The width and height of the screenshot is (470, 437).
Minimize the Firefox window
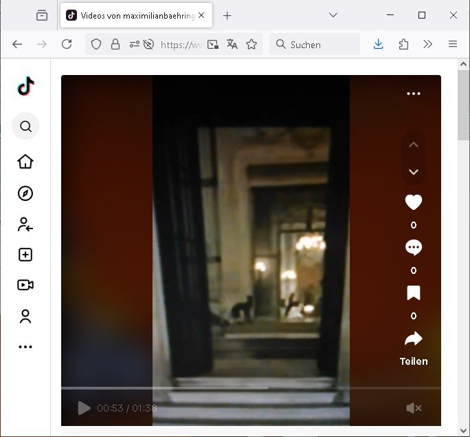(390, 15)
